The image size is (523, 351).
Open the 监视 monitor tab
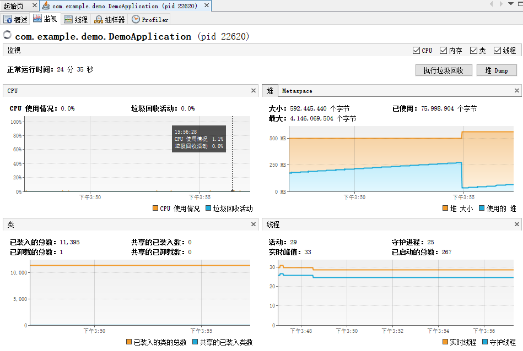pos(45,19)
